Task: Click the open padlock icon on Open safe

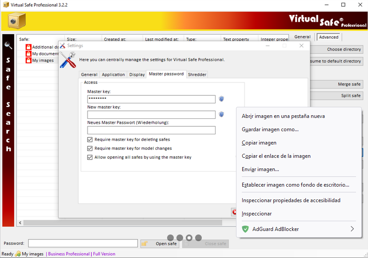Action: point(144,244)
